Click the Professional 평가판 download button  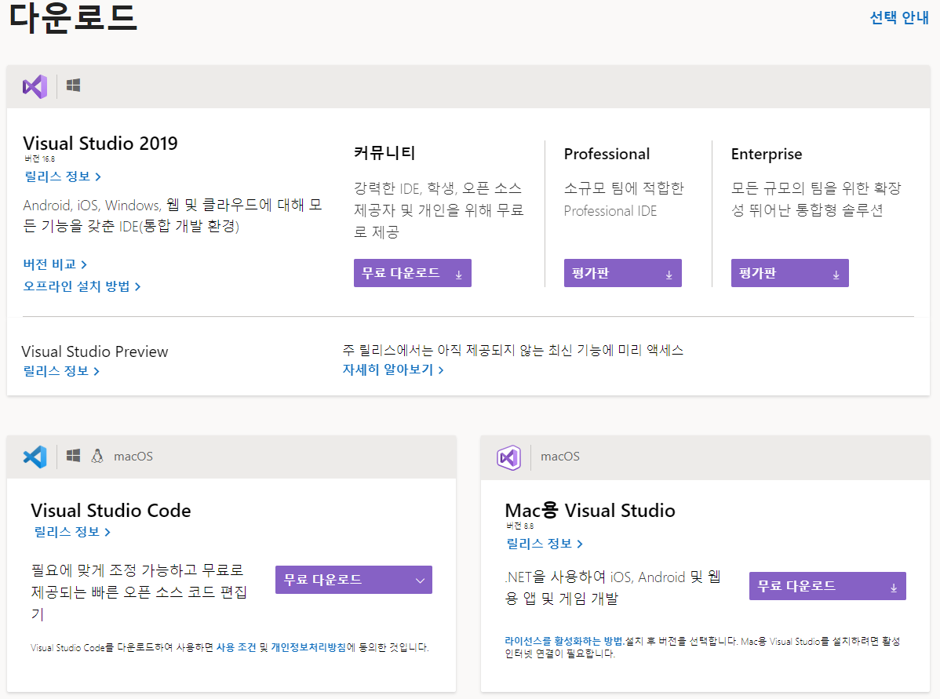tap(623, 273)
